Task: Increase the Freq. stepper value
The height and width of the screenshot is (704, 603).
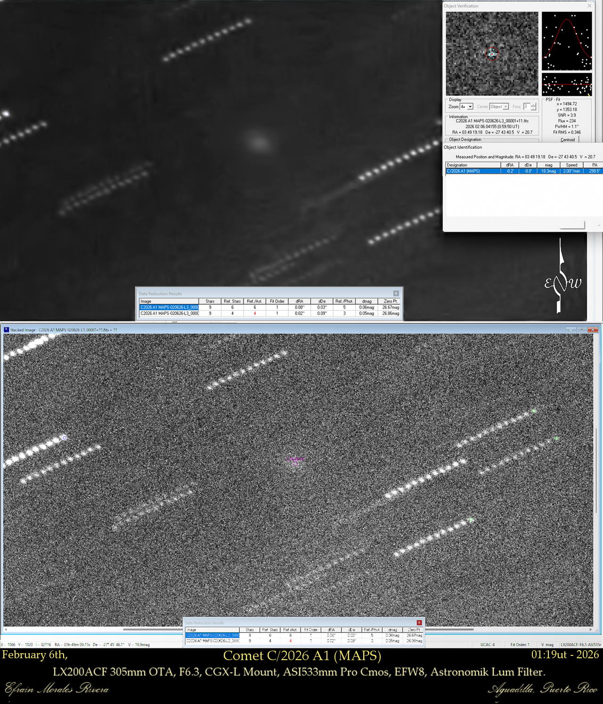Action: click(533, 105)
